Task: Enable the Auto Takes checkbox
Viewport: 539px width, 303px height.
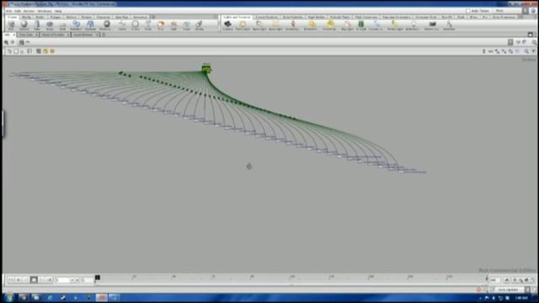Action: (x=468, y=11)
